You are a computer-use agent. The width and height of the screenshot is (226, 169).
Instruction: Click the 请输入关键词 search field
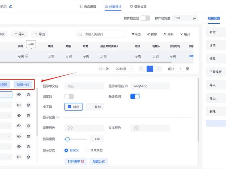[101, 34]
